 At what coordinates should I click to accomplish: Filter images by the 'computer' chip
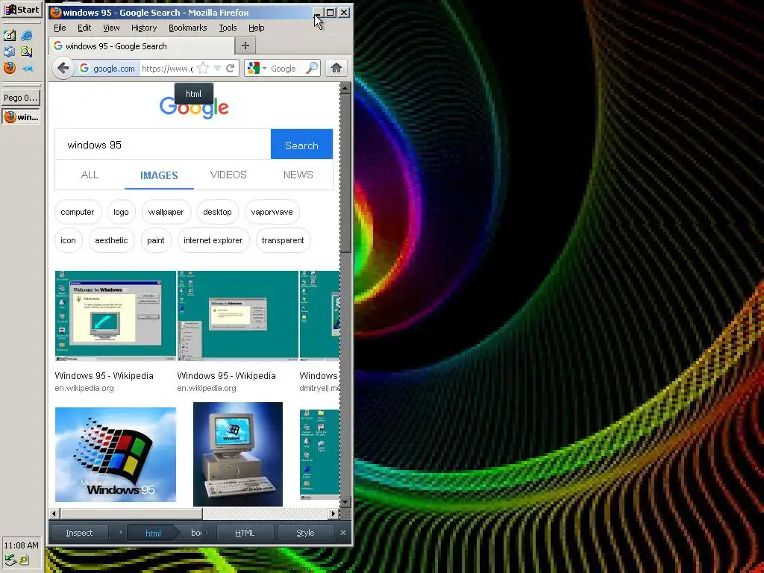point(78,212)
